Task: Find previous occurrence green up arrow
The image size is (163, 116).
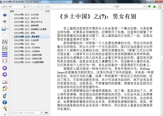Action: click(155, 7)
